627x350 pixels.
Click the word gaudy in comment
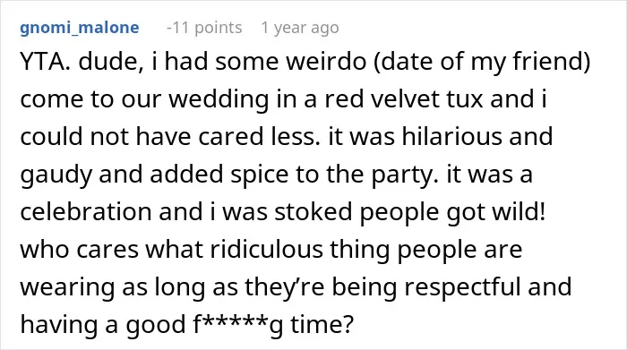pyautogui.click(x=56, y=175)
